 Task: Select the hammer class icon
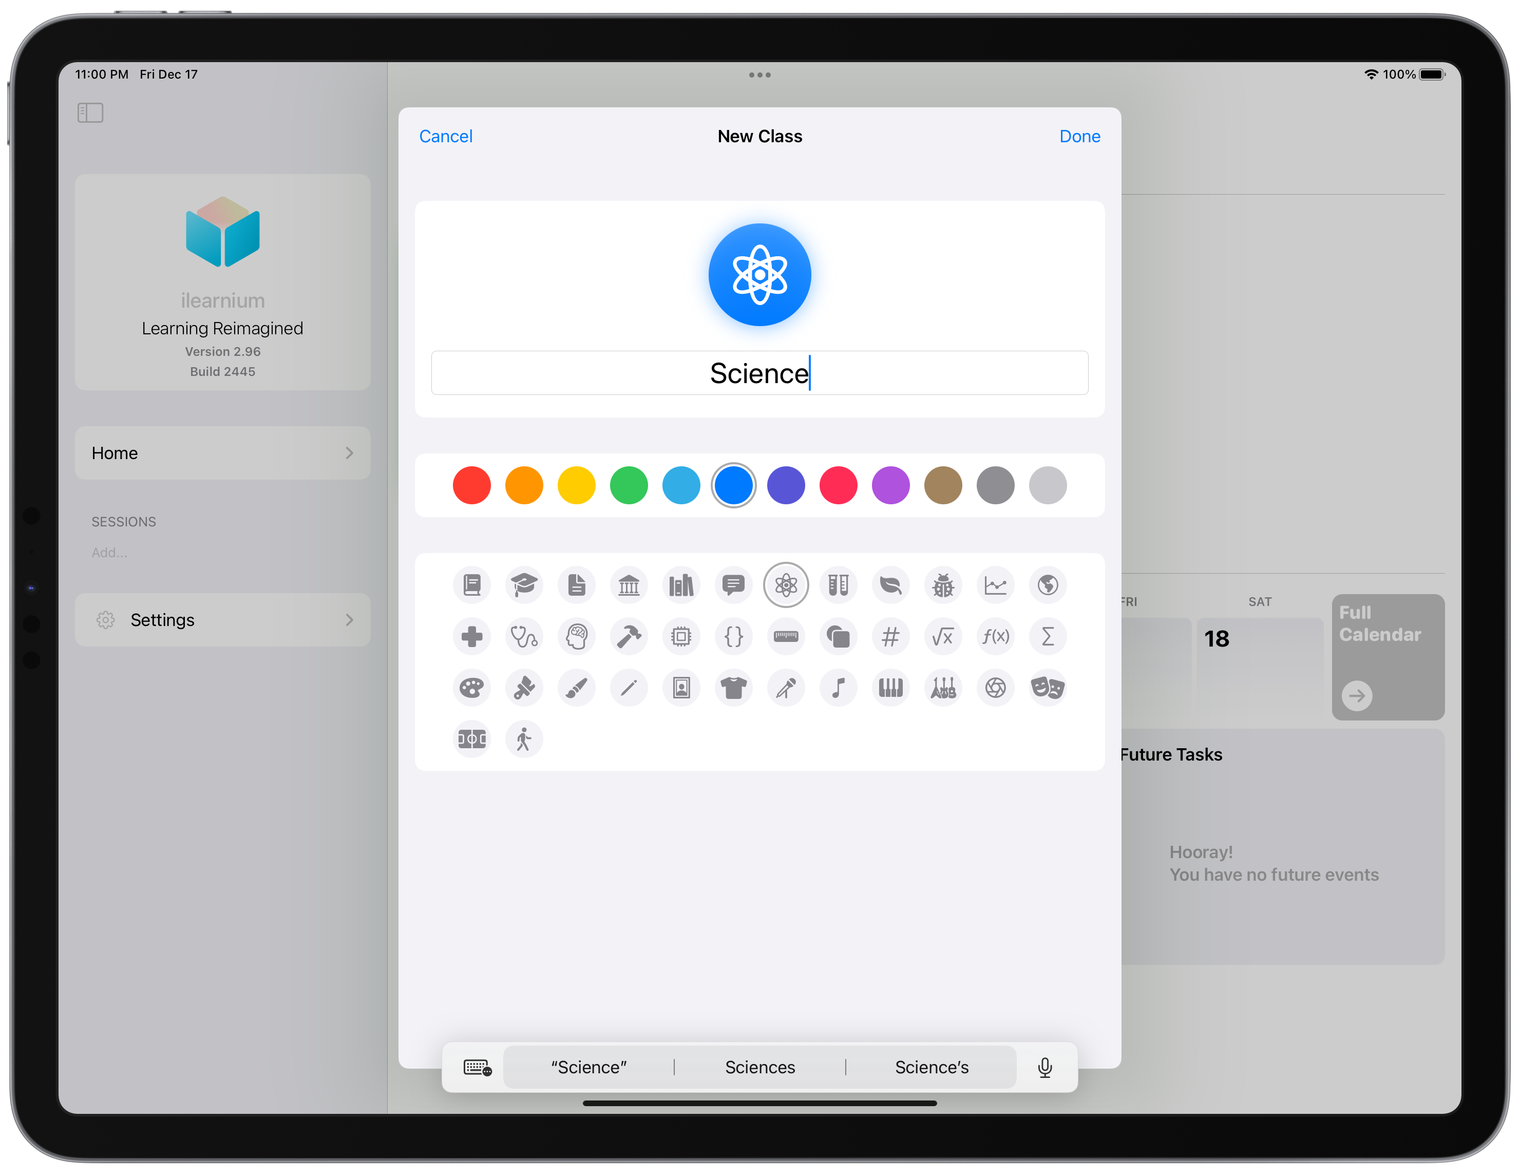629,637
